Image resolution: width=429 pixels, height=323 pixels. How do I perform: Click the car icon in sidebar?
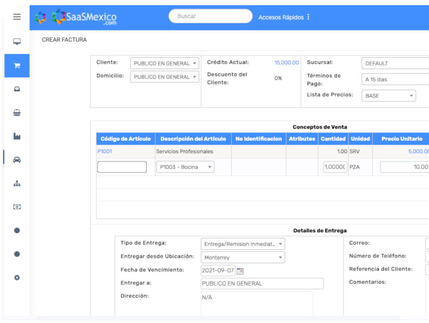[17, 160]
